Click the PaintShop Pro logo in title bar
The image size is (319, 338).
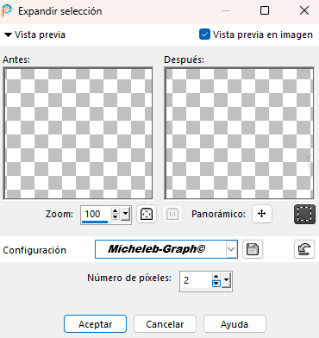[x=7, y=10]
